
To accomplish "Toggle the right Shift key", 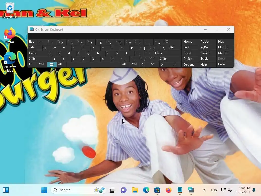I will coord(169,59).
